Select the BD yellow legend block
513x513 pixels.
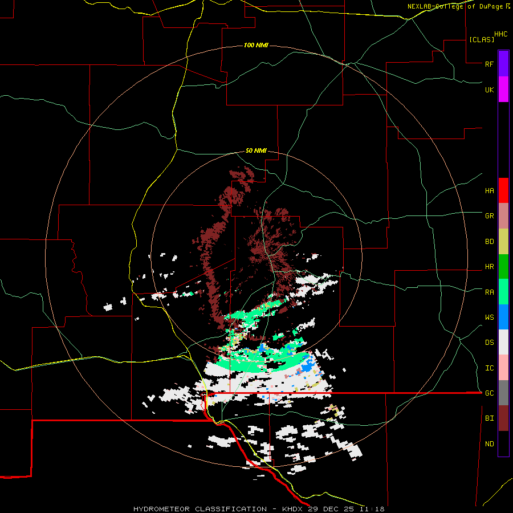tap(503, 242)
